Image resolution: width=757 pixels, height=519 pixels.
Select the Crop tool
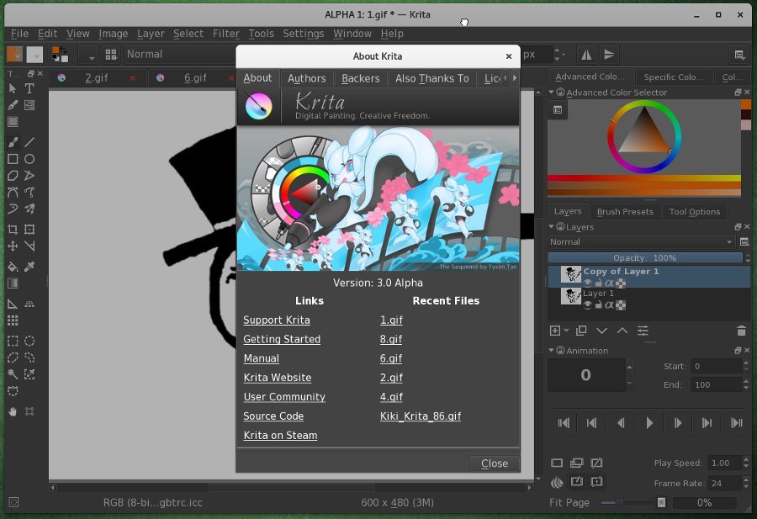pyautogui.click(x=13, y=229)
